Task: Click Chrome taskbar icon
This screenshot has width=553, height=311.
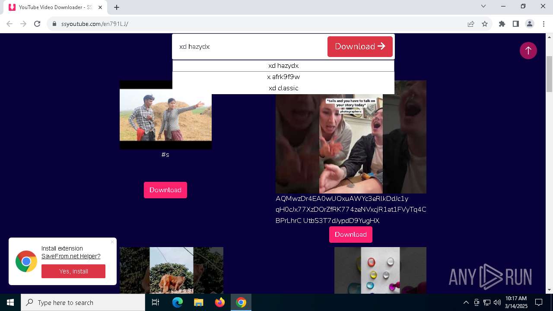Action: [241, 302]
